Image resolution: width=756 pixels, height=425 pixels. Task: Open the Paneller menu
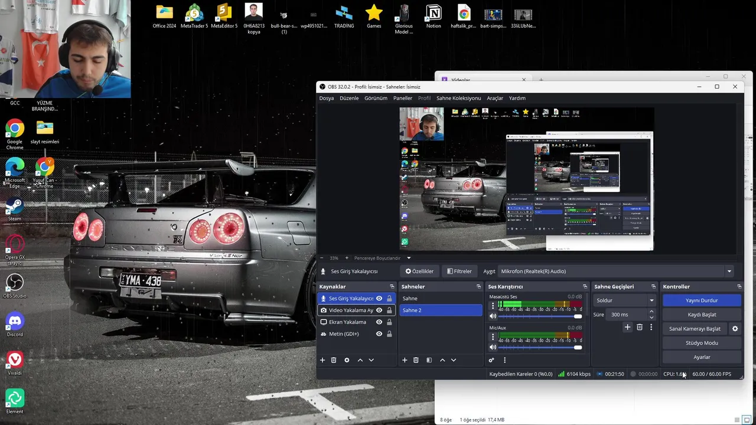tap(403, 98)
